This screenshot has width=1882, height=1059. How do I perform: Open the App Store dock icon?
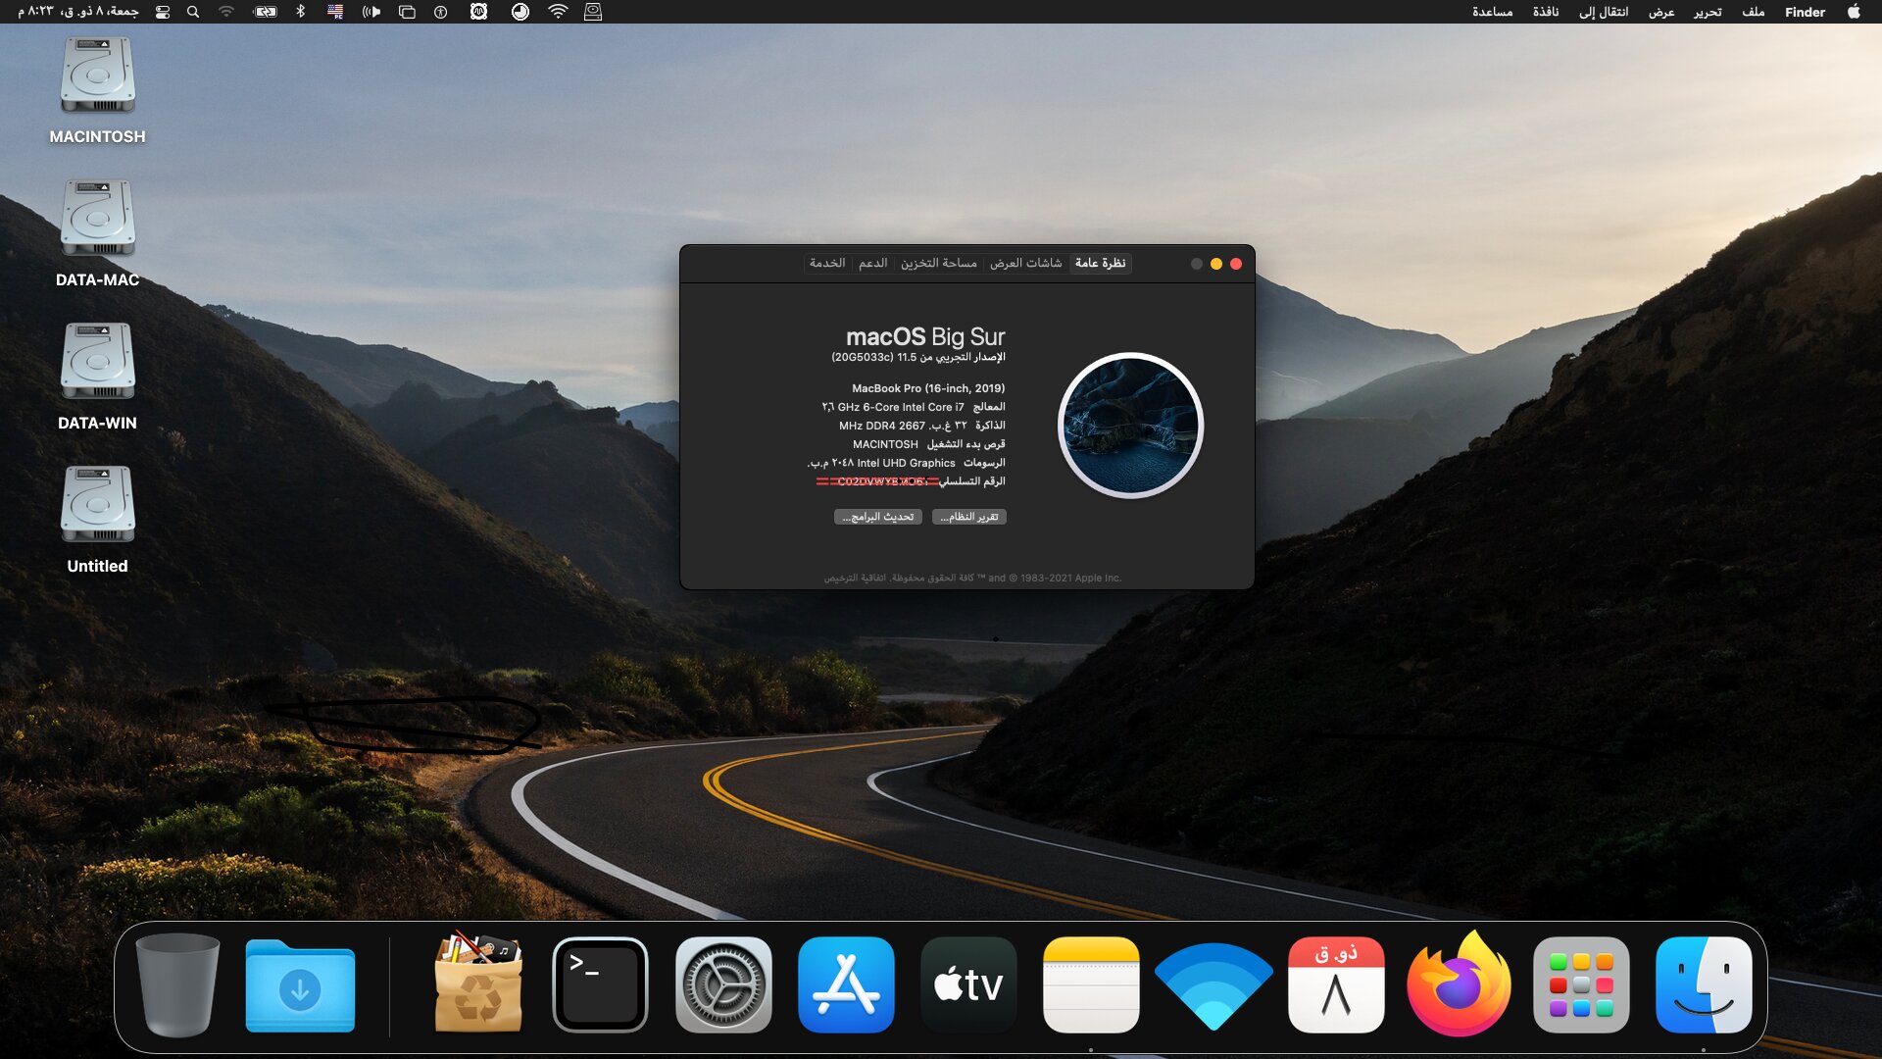point(846,984)
